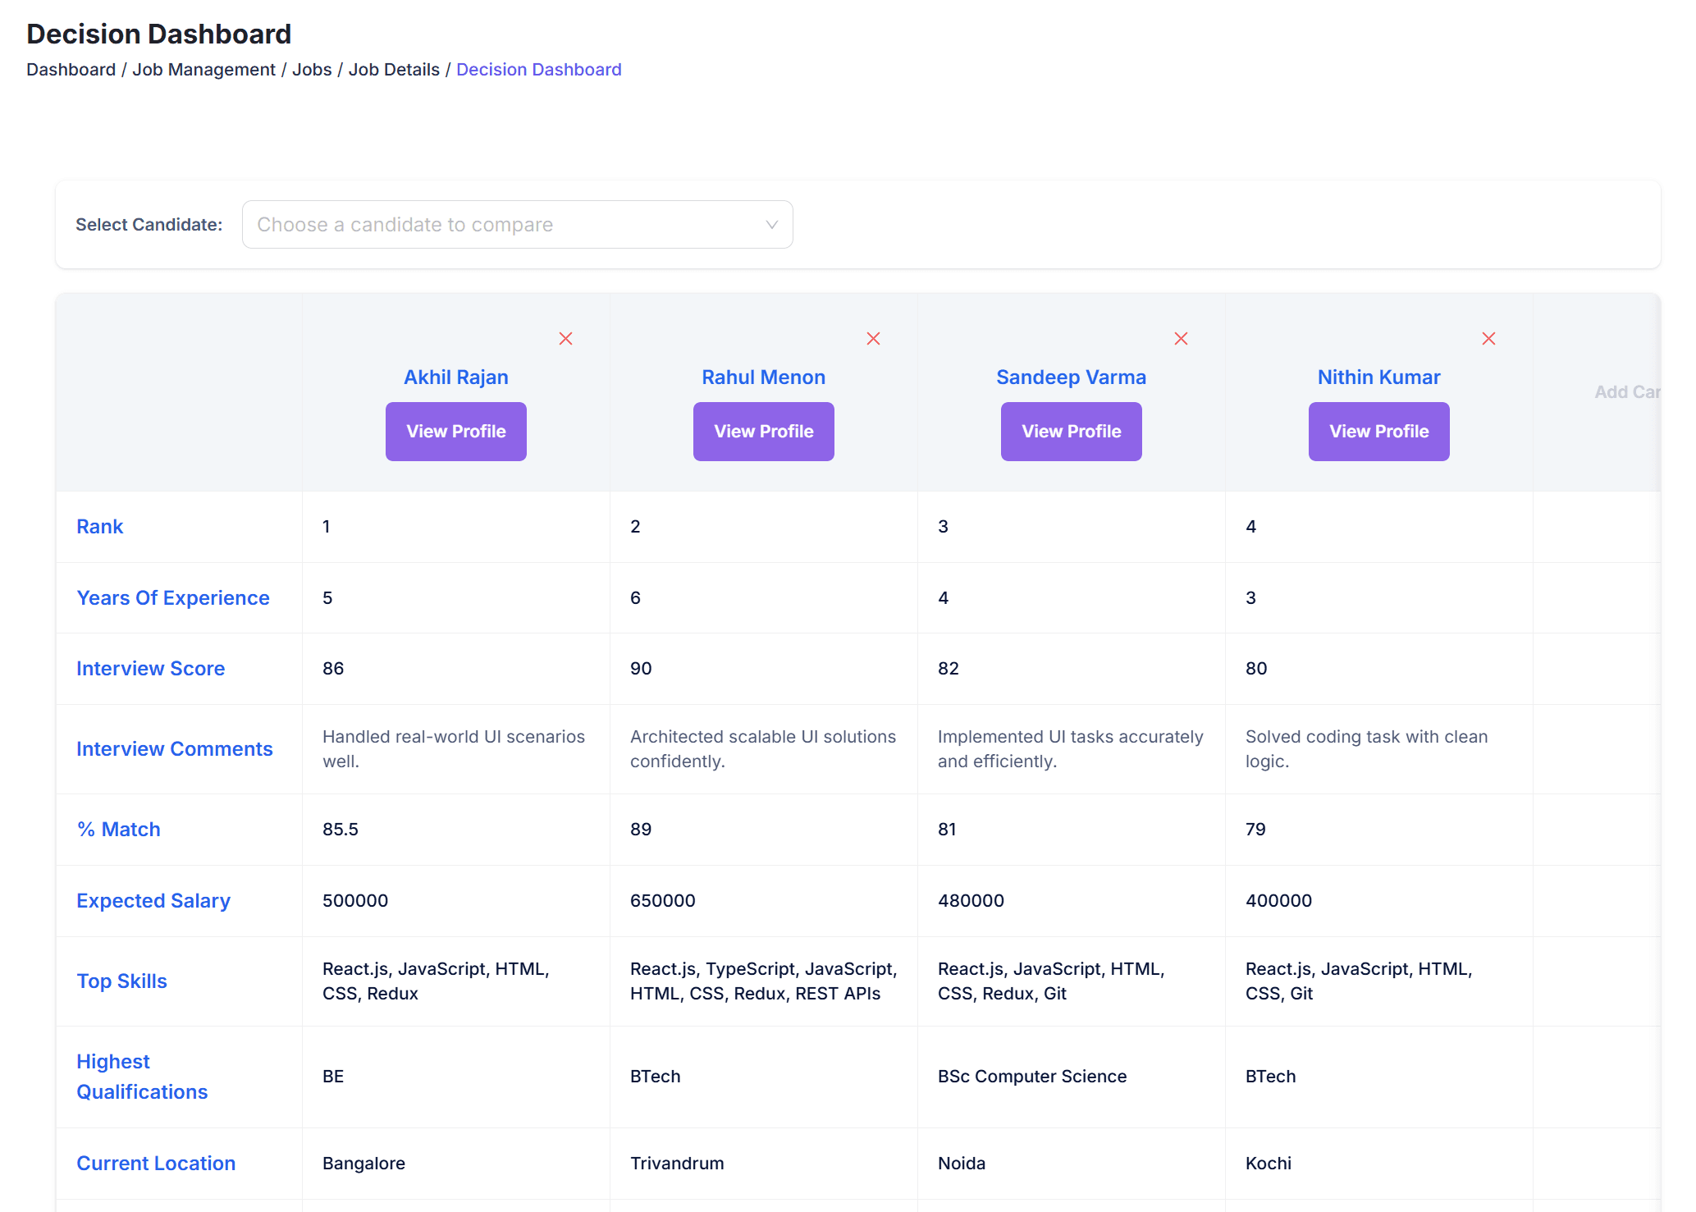1696x1212 pixels.
Task: Click red X above Sandeep Varma
Action: [x=1181, y=339]
